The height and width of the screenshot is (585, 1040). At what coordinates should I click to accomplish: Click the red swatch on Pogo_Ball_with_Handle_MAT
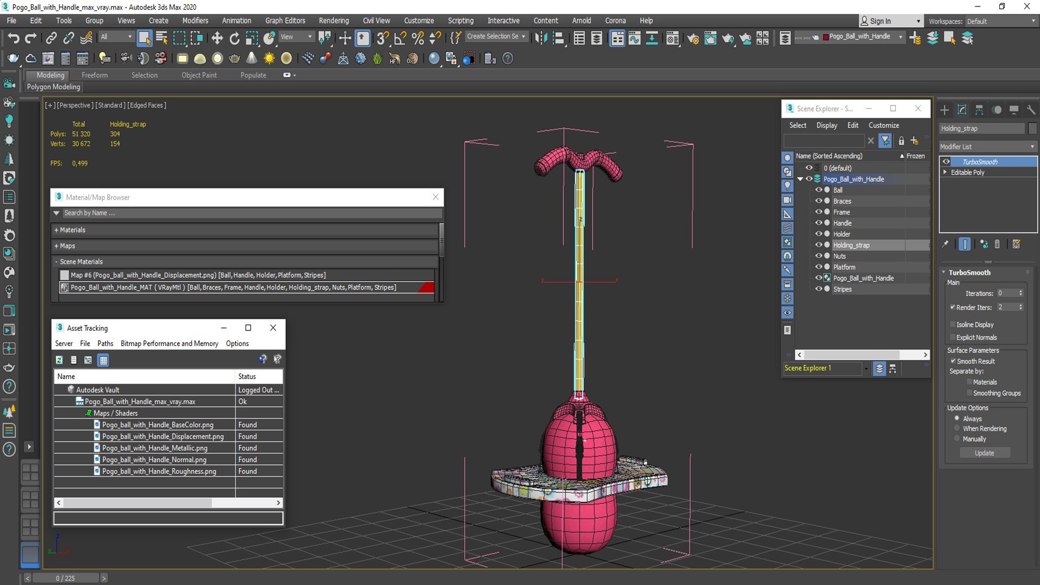pos(426,288)
